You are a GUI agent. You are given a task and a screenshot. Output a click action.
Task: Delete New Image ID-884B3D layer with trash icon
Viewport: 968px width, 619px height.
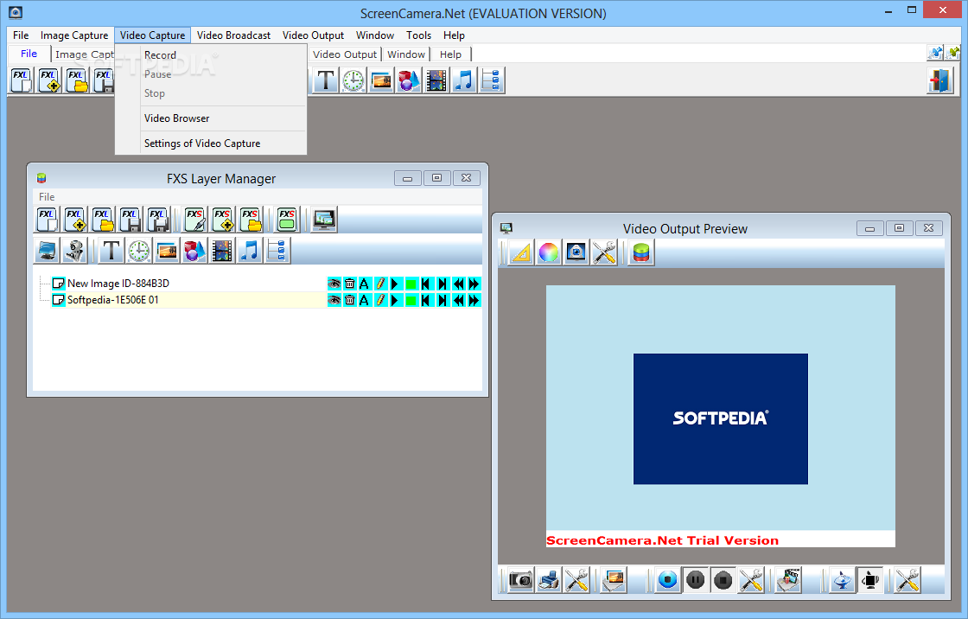tap(349, 284)
